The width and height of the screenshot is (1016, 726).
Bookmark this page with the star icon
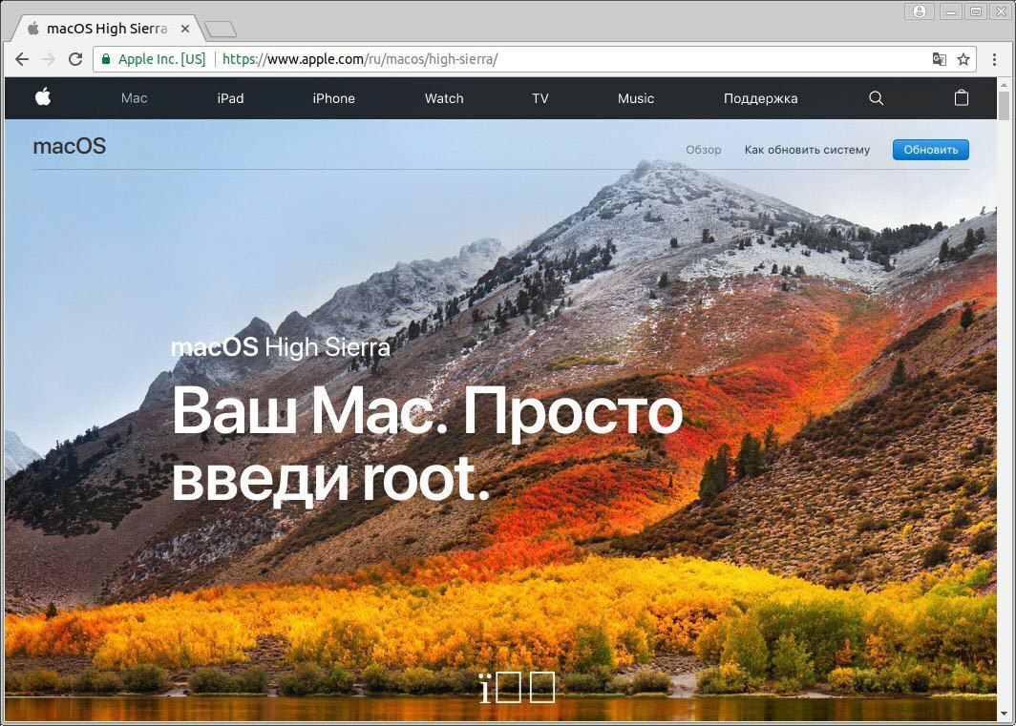click(x=963, y=59)
